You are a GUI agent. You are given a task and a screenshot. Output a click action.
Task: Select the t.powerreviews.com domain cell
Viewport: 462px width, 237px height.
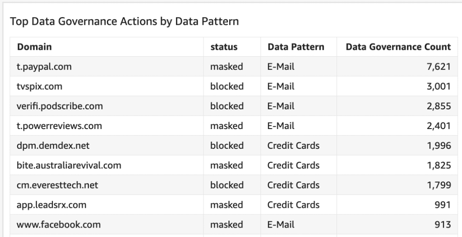tap(59, 126)
